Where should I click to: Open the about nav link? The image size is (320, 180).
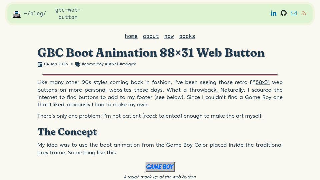151,36
